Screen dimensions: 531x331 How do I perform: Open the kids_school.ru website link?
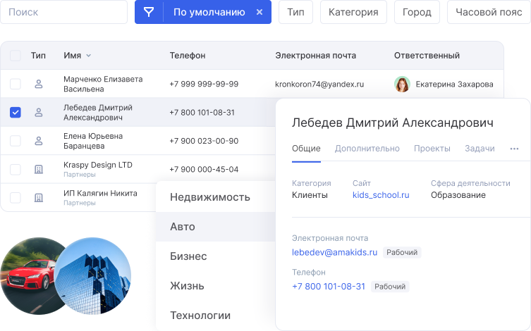[x=381, y=195]
